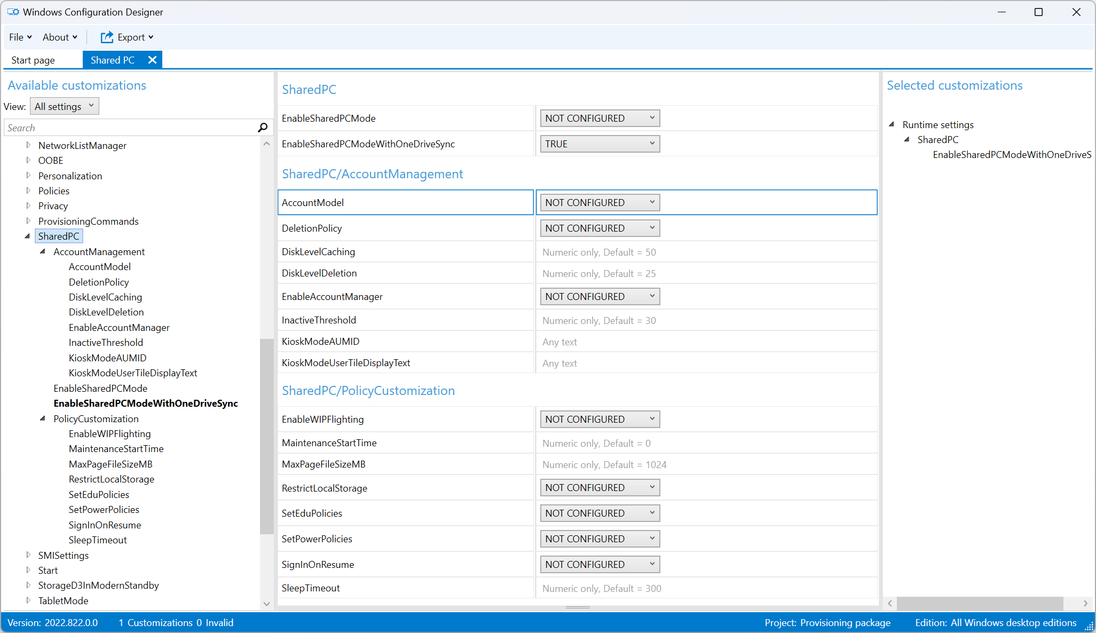The height and width of the screenshot is (633, 1096).
Task: Expand the Policies tree node
Action: tap(29, 191)
